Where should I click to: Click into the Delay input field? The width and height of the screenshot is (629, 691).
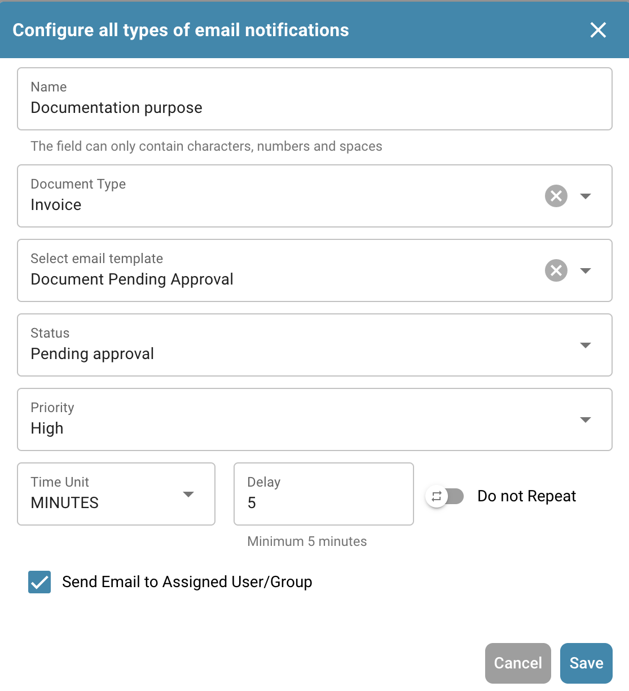(x=323, y=502)
